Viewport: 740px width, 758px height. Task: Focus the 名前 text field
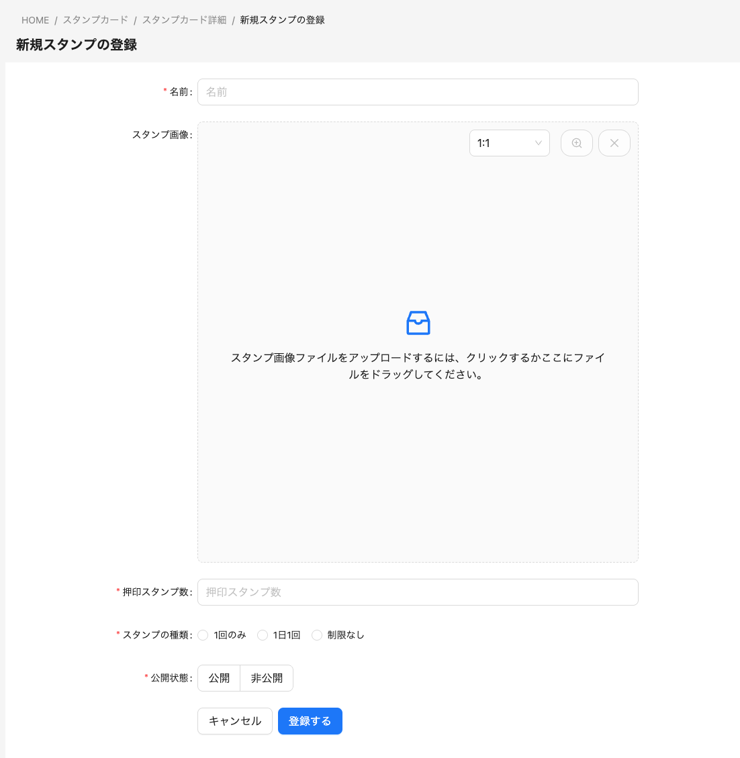417,92
